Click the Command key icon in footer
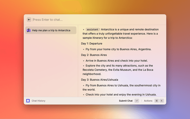The image size is (190, 119). pyautogui.click(x=156, y=101)
